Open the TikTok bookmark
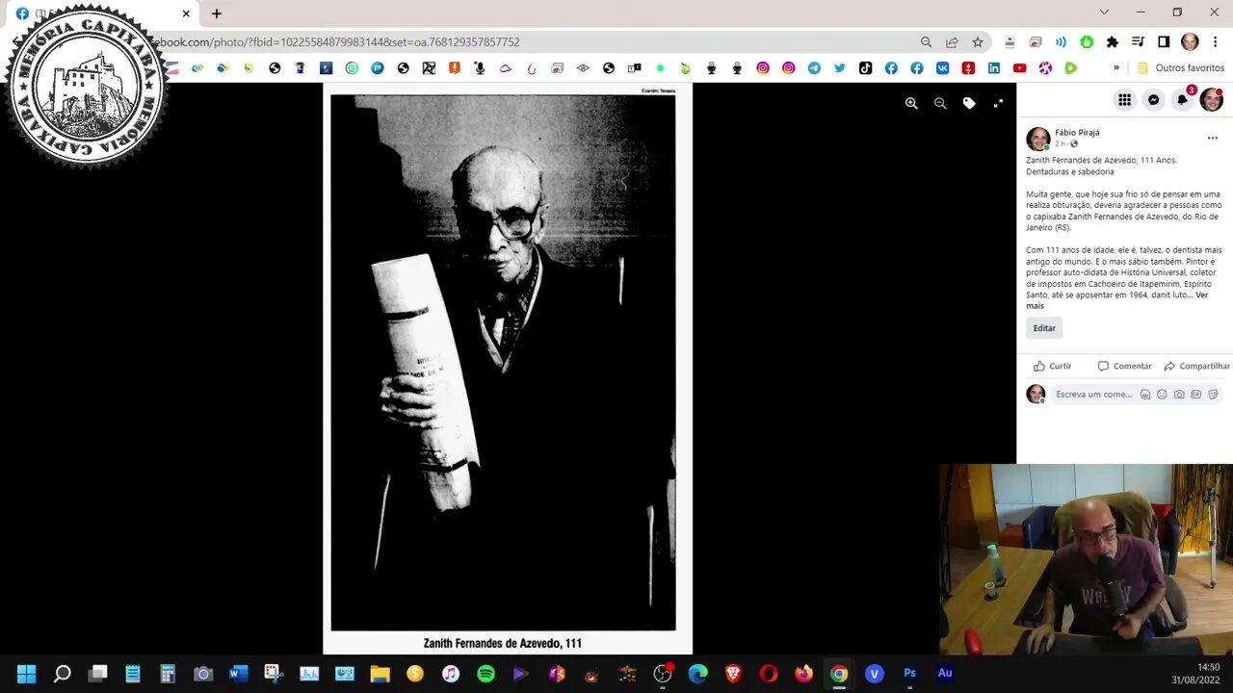 (865, 68)
